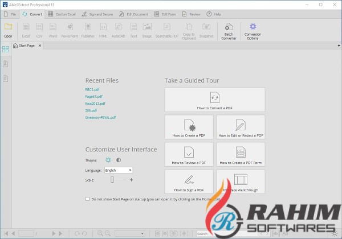Open the Help tab
342x239 pixels.
pos(214,14)
